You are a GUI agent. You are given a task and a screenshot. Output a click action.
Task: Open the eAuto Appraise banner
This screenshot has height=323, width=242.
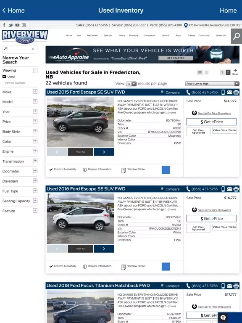142,55
